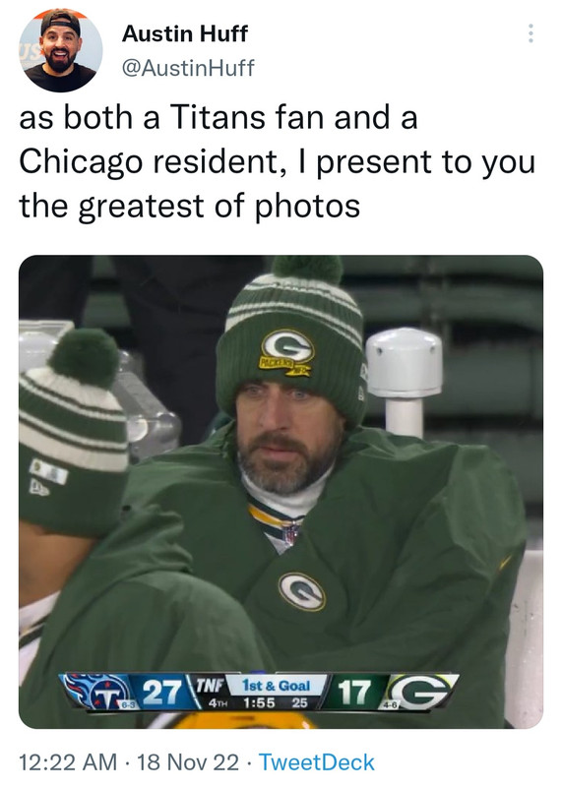Click the 18 Nov 22 date
Viewport: 562px width, 787px height.
[x=188, y=761]
